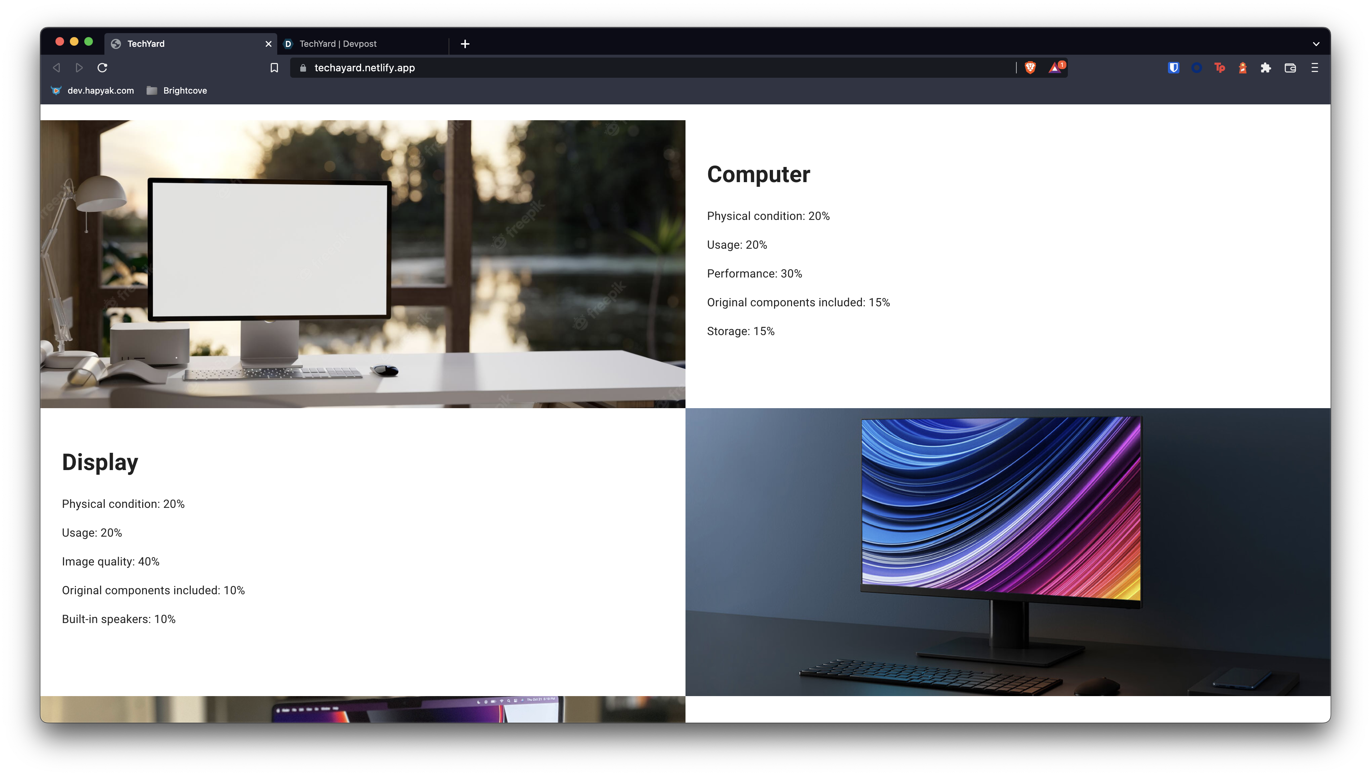Switch to the TechYard | Devpost tab
The image size is (1371, 776).
point(338,44)
